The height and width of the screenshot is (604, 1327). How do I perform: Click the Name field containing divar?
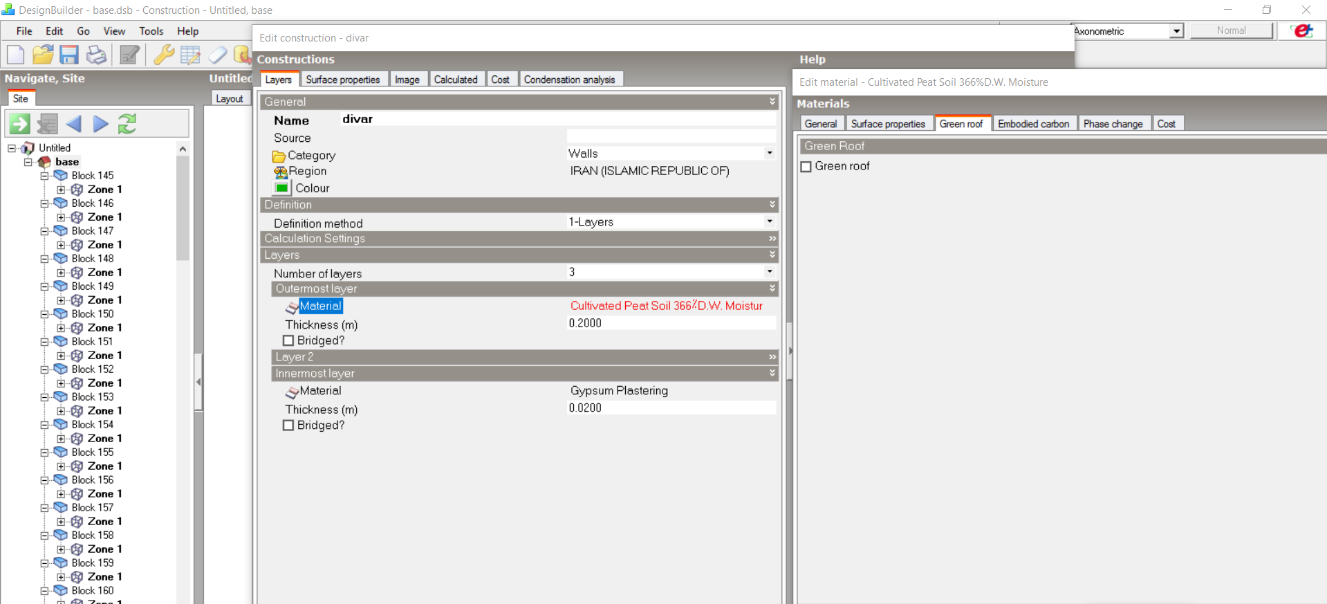[557, 119]
